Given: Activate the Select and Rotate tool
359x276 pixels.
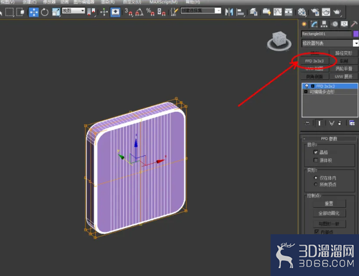Looking at the screenshot, I should point(45,12).
